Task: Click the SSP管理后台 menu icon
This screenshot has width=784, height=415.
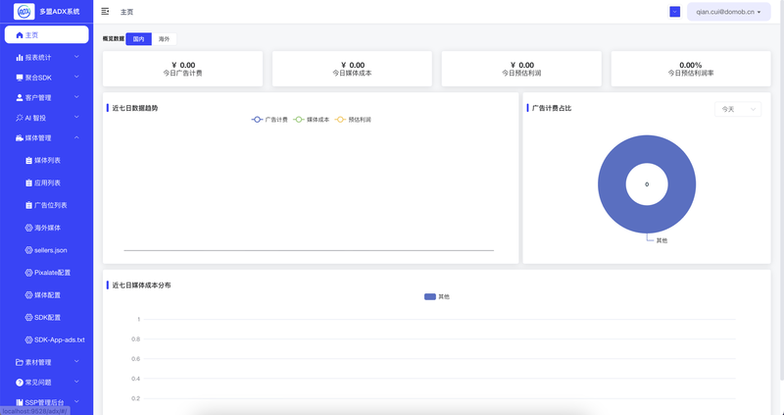Action: 20,402
